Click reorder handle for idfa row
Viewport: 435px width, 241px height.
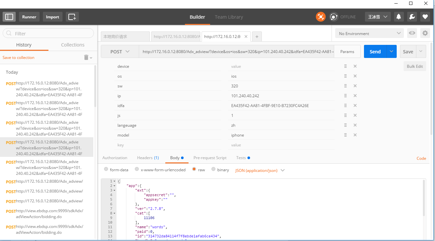tap(345, 105)
